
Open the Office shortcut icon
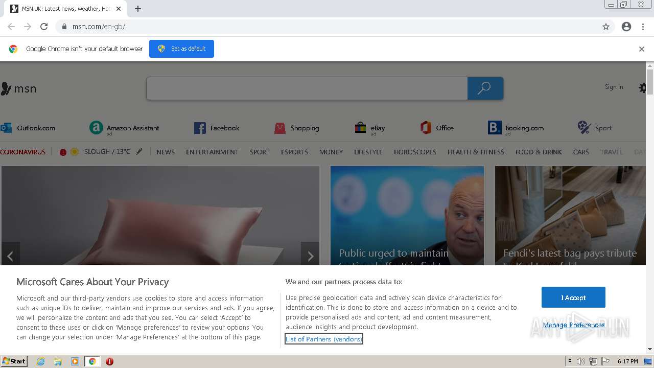click(426, 128)
